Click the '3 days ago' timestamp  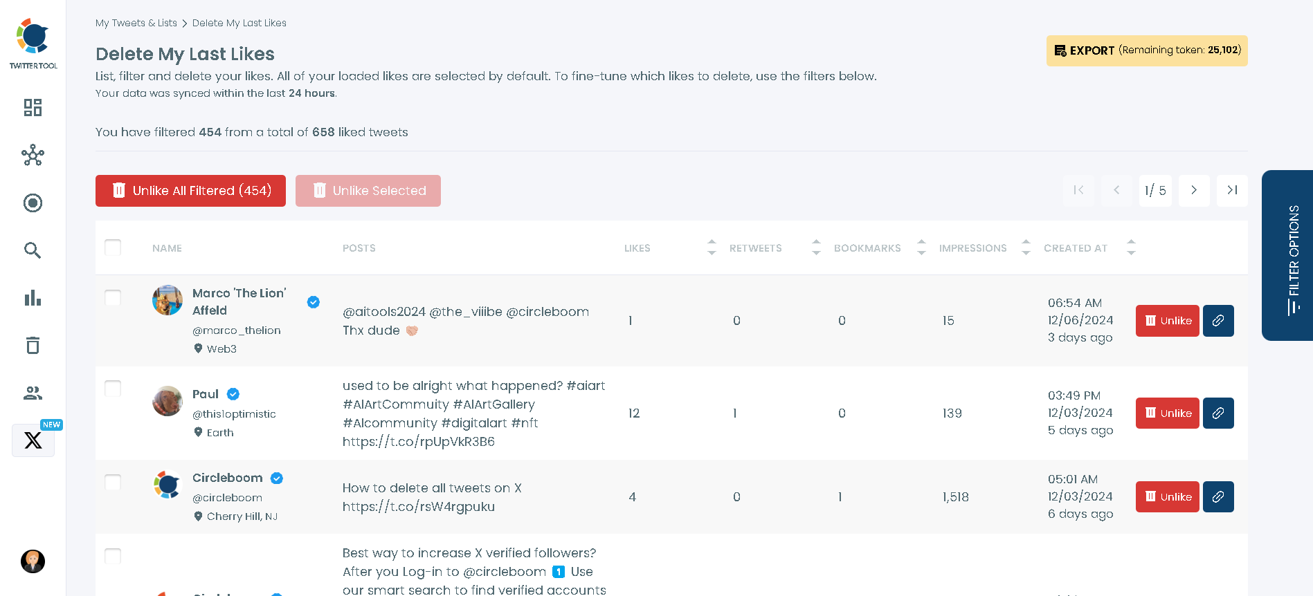tap(1080, 338)
